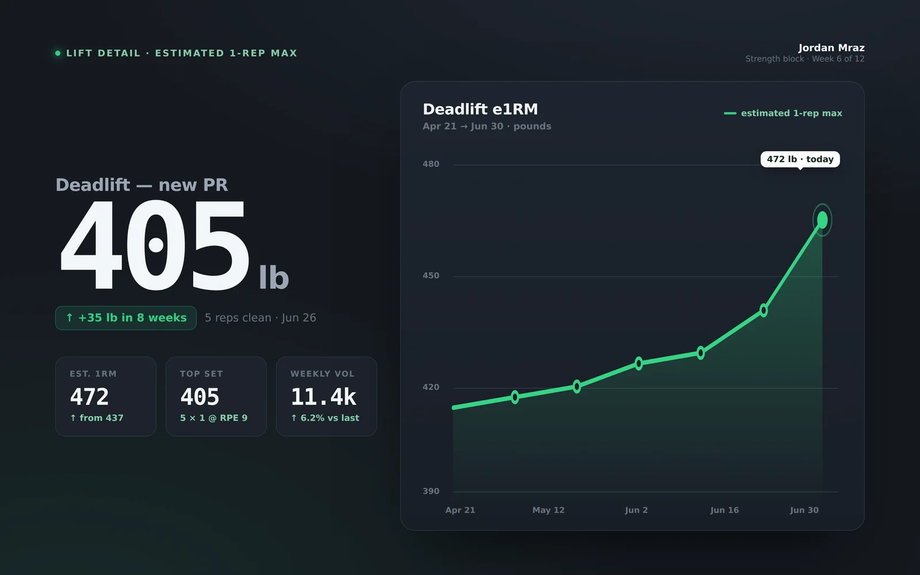Toggle the 'estimated 1-rep max' legend entry
Image resolution: width=920 pixels, height=575 pixels.
[783, 113]
